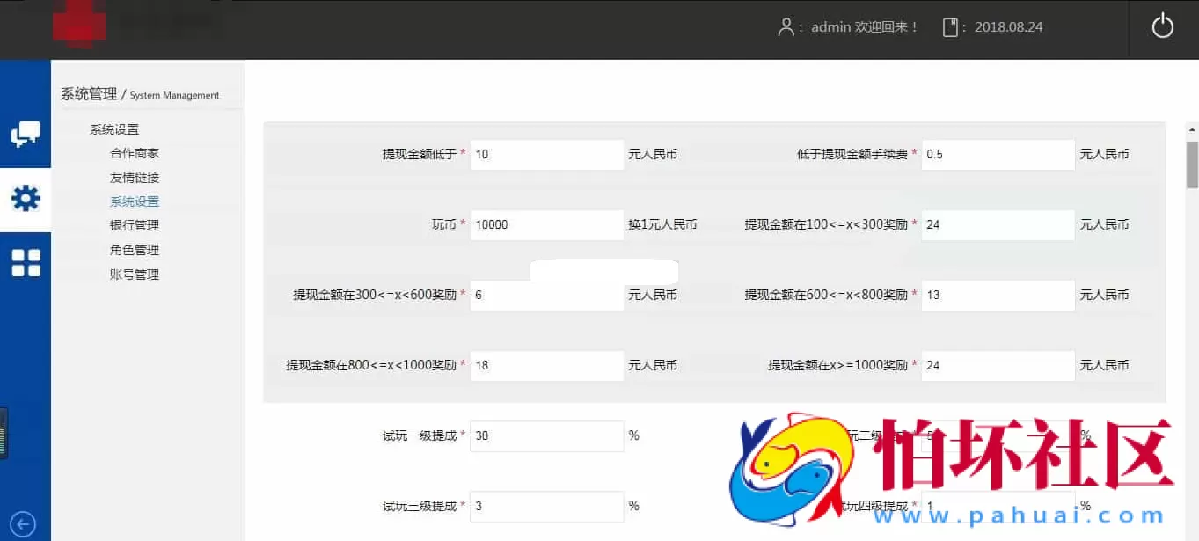Viewport: 1199px width, 541px height.
Task: Click the 低于提现金额手续费 input showing 0.5
Action: 998,154
